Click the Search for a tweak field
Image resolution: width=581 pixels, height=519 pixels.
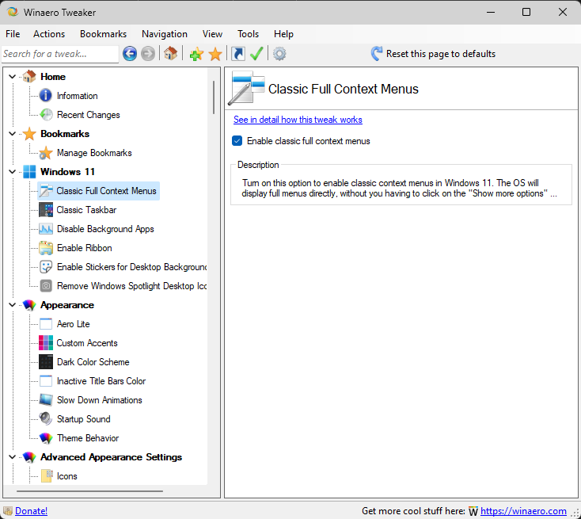click(x=60, y=54)
